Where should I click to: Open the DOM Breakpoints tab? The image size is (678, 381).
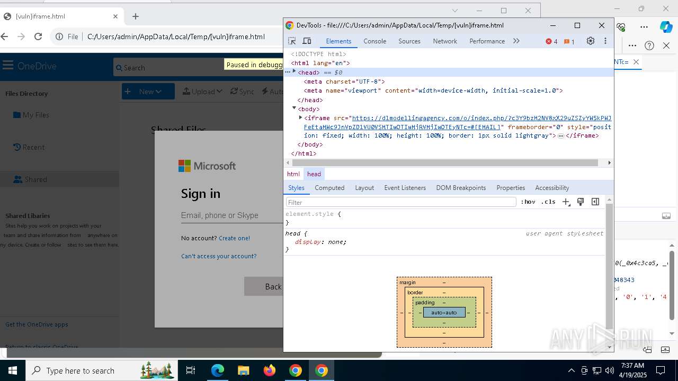pos(461,188)
